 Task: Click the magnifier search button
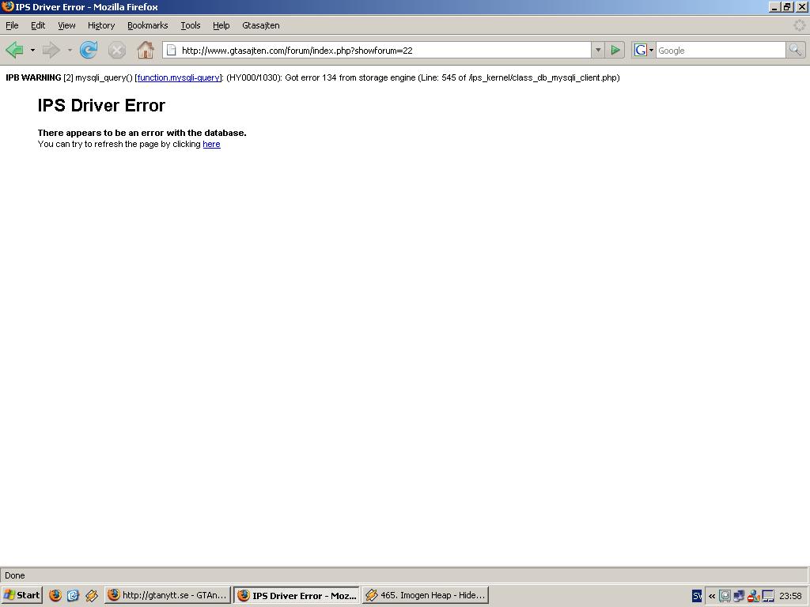796,50
